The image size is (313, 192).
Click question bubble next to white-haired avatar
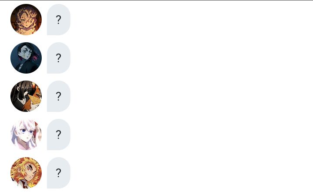click(59, 135)
